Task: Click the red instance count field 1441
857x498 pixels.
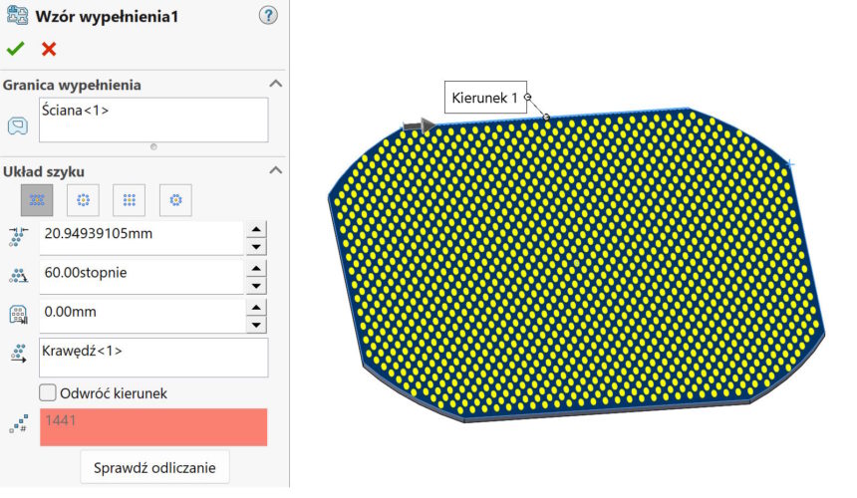Action: (153, 426)
